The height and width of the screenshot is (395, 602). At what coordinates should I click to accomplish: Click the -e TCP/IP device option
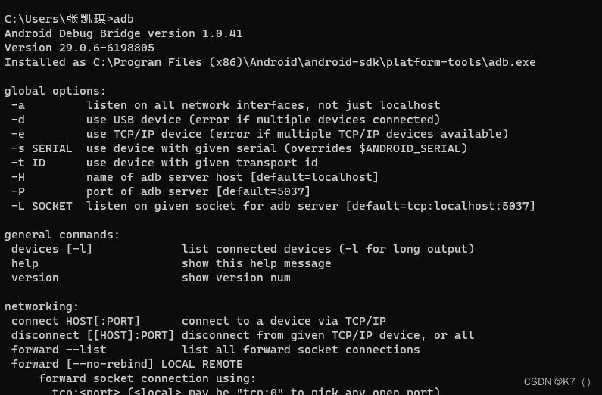tap(260, 134)
